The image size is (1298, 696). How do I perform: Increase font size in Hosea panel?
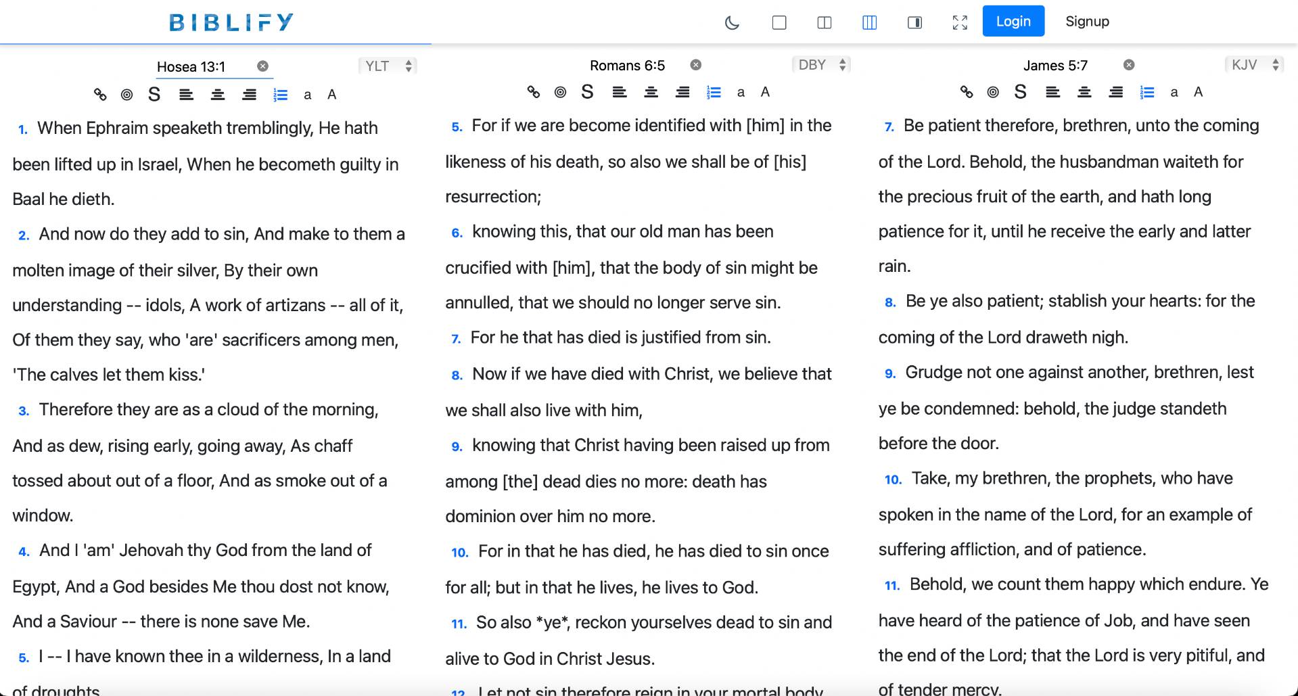pos(332,95)
